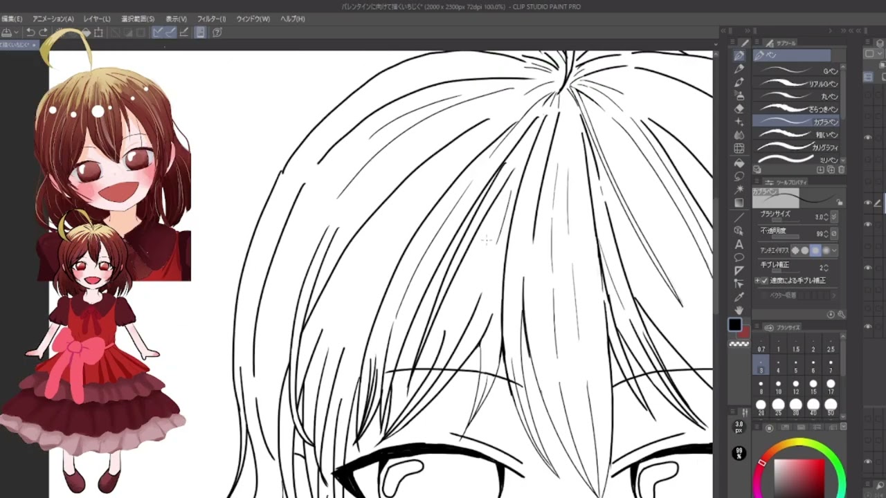The width and height of the screenshot is (886, 498).
Task: Select the Fill bucket tool in the tool palette
Action: pos(739,163)
